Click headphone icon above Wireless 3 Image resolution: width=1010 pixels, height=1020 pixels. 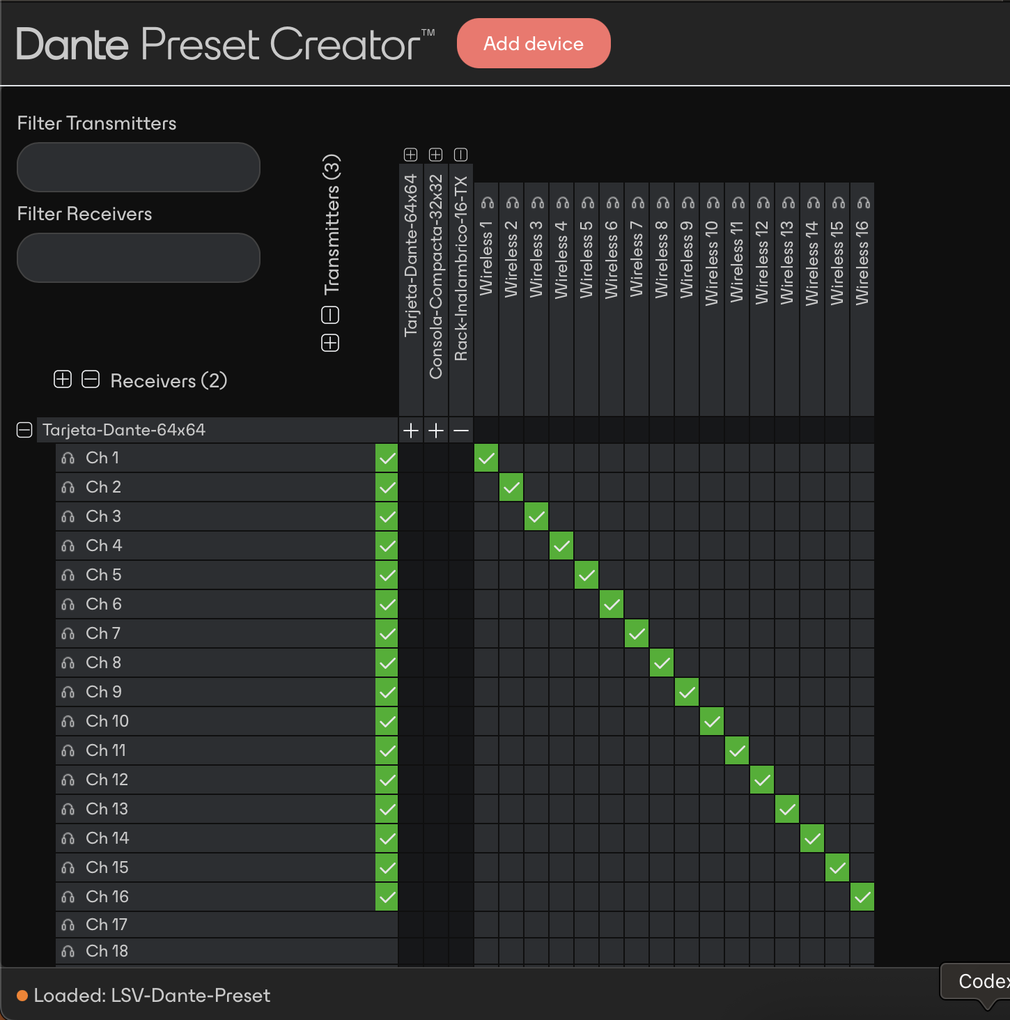(537, 203)
